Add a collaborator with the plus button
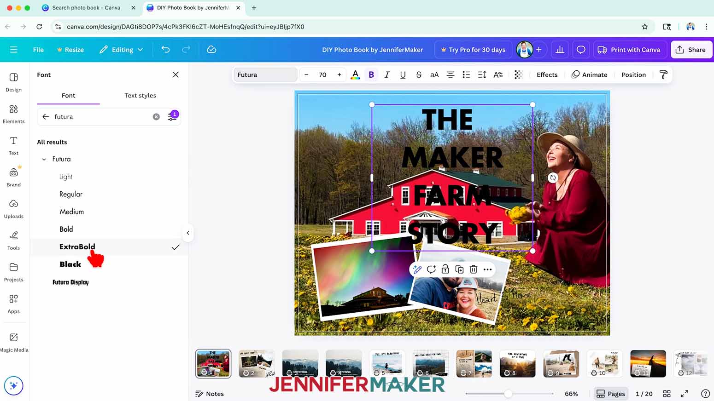Screen dimensions: 714x401 click(538, 50)
